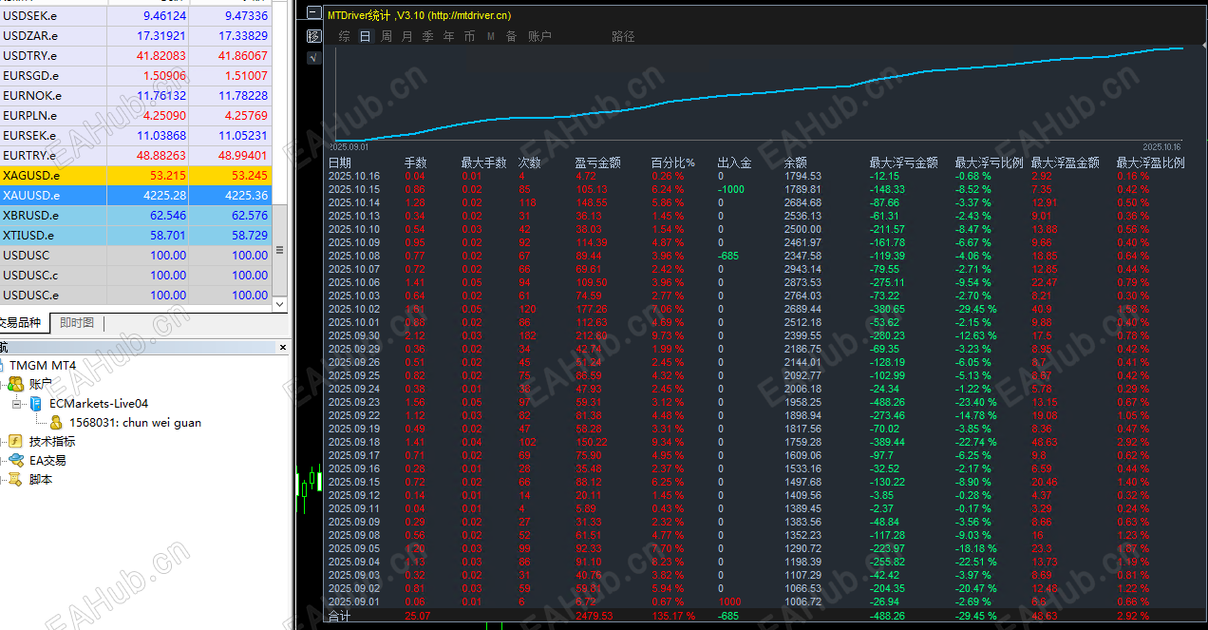Select the 币 symbol statistics tab

(x=469, y=36)
